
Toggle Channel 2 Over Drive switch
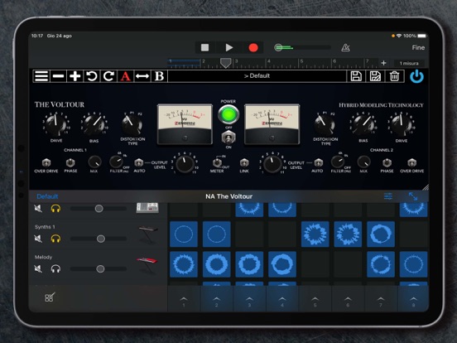point(411,162)
